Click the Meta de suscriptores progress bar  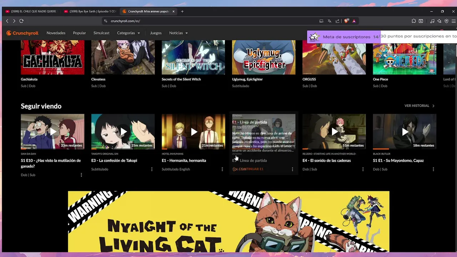coord(382,36)
